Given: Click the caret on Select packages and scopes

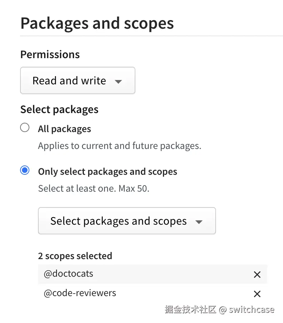Looking at the screenshot, I should pyautogui.click(x=199, y=223).
